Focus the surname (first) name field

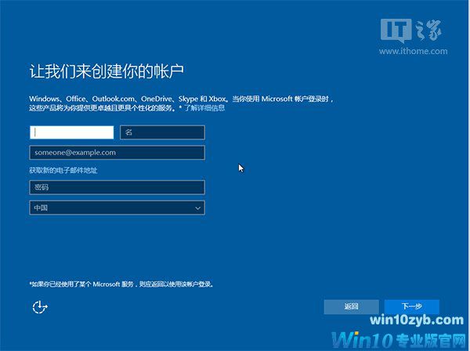[x=71, y=132]
